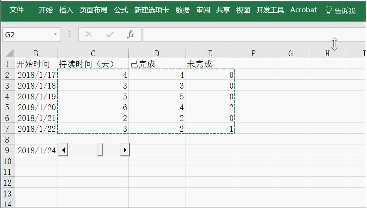The image size is (367, 208).
Task: Switch to the 视图 tab
Action: [x=243, y=10]
